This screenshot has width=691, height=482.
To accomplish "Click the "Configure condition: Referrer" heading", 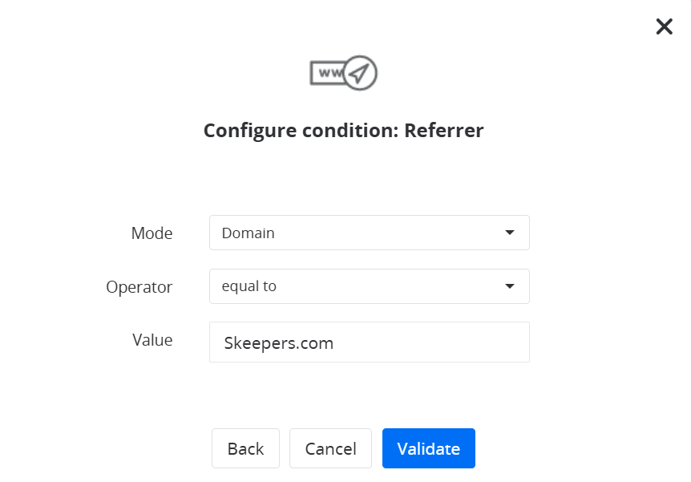I will tap(343, 130).
